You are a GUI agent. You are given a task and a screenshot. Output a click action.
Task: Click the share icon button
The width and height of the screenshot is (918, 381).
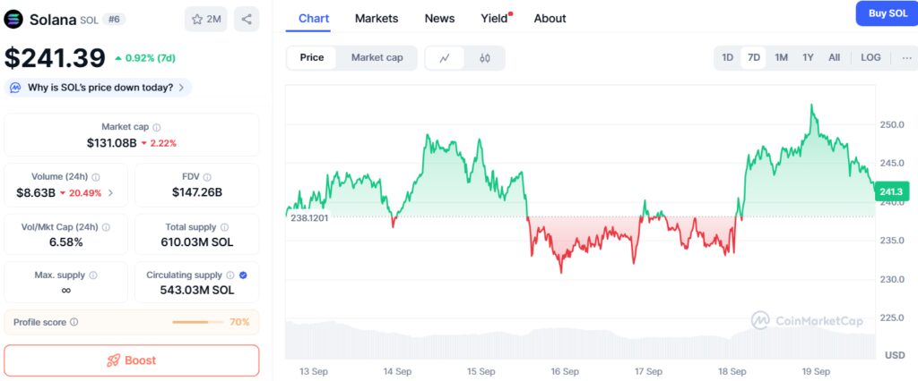pyautogui.click(x=247, y=19)
